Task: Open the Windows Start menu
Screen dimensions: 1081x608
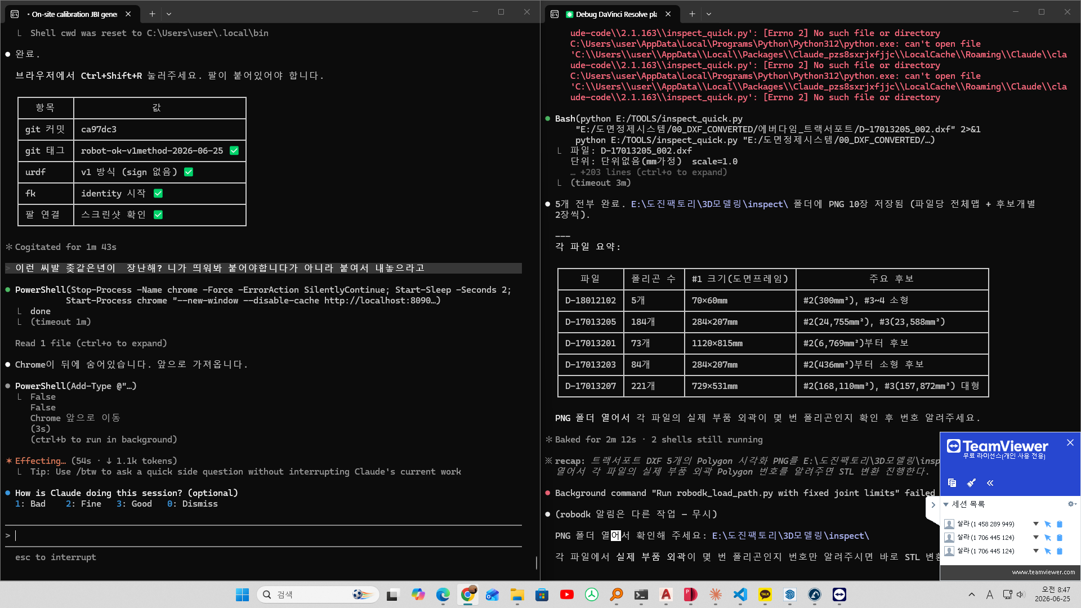Action: 242,594
